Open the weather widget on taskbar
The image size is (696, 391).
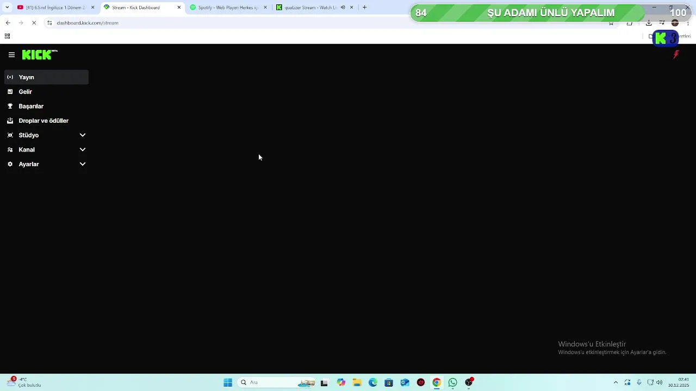tap(24, 382)
